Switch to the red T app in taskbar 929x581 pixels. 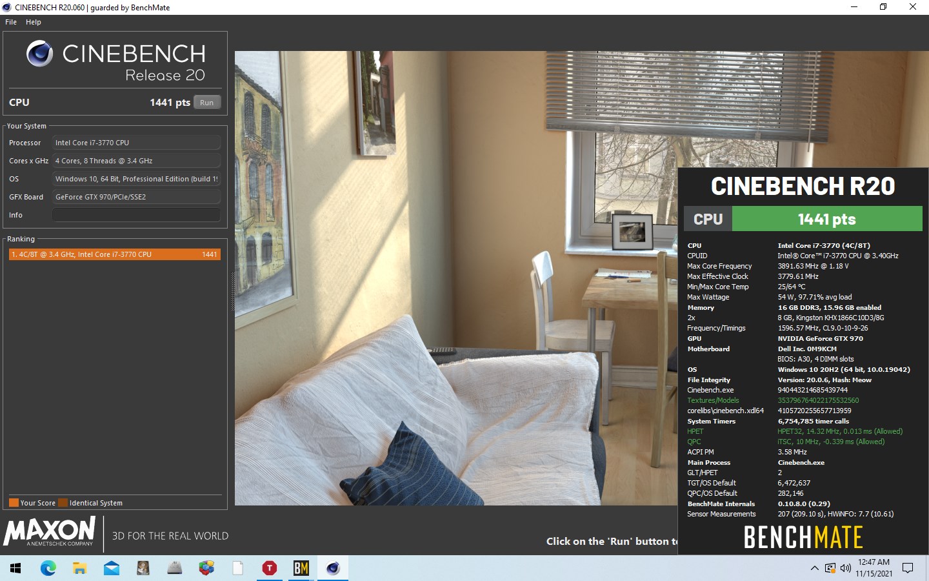pyautogui.click(x=269, y=568)
